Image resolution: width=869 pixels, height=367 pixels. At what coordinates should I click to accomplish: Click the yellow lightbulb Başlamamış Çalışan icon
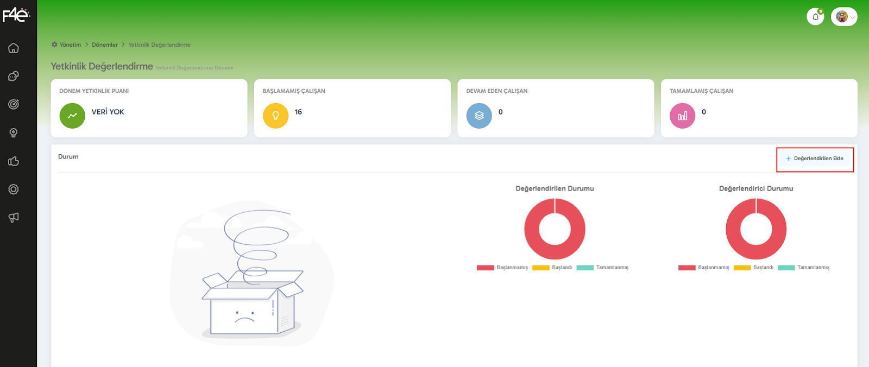click(275, 116)
